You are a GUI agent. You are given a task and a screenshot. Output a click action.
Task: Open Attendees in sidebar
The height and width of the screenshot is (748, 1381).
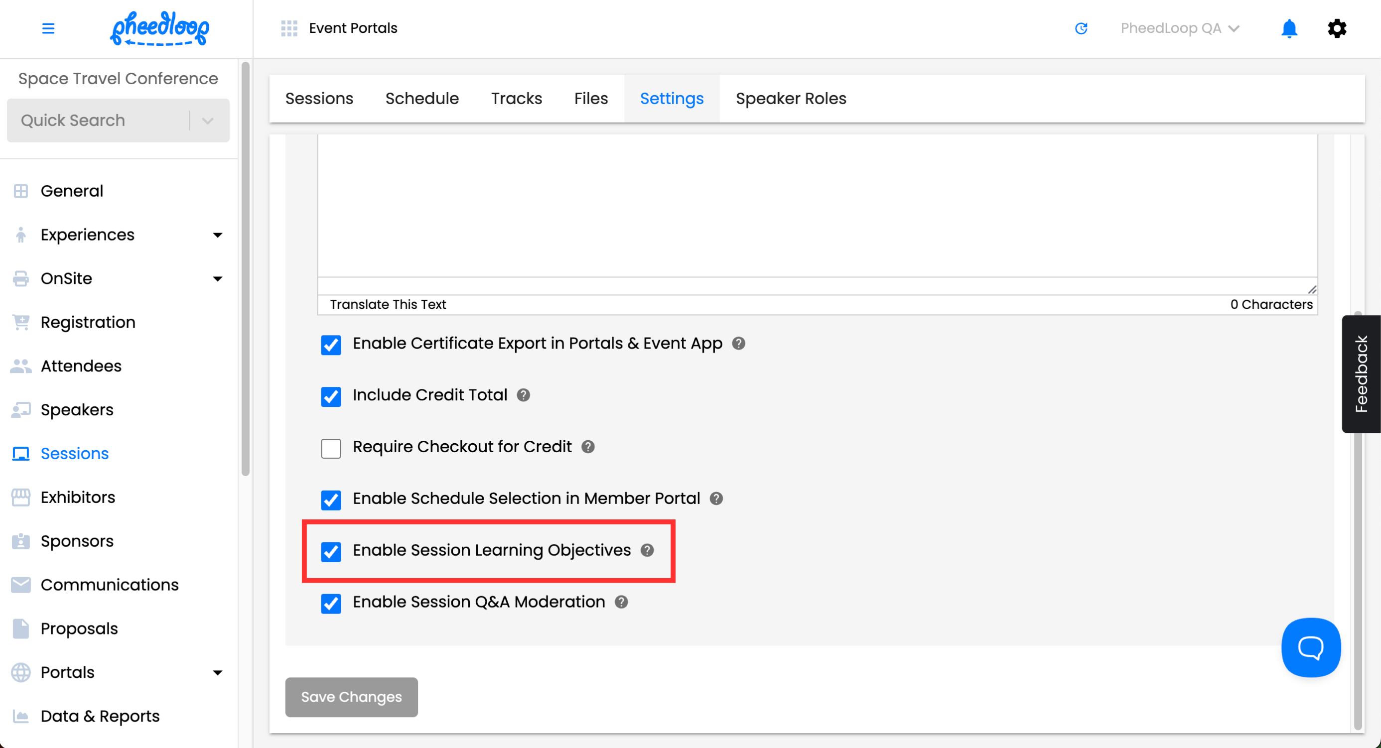81,366
